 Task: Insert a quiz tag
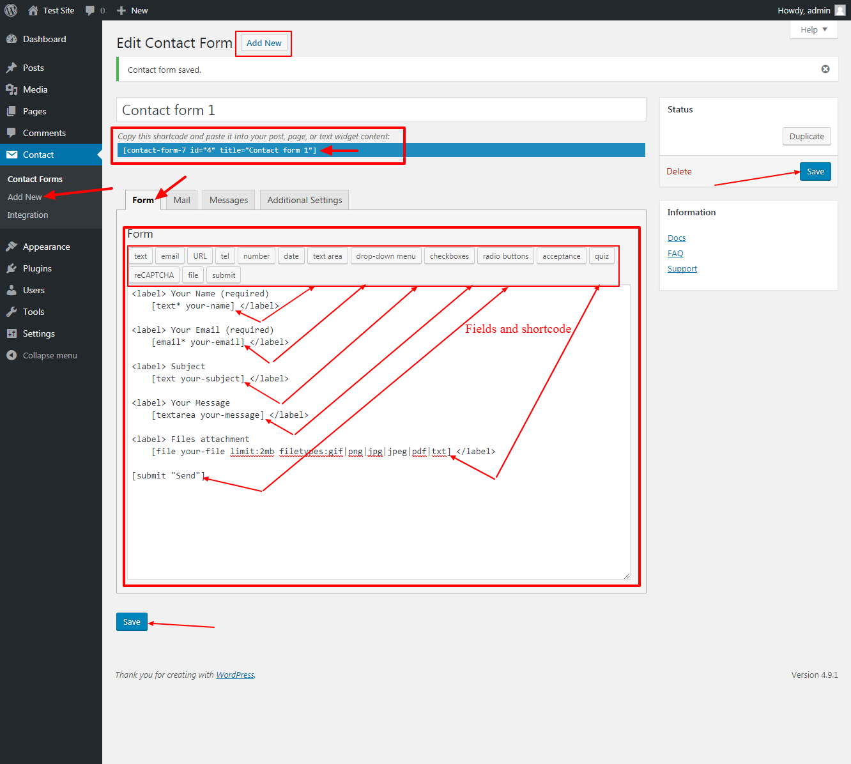[x=602, y=256]
